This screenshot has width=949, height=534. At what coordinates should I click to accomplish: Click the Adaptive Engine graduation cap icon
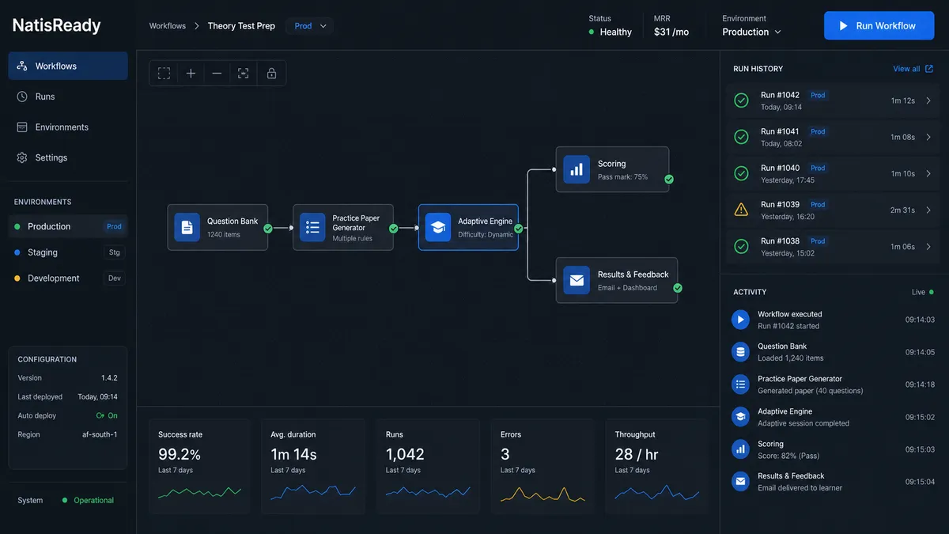pyautogui.click(x=437, y=228)
